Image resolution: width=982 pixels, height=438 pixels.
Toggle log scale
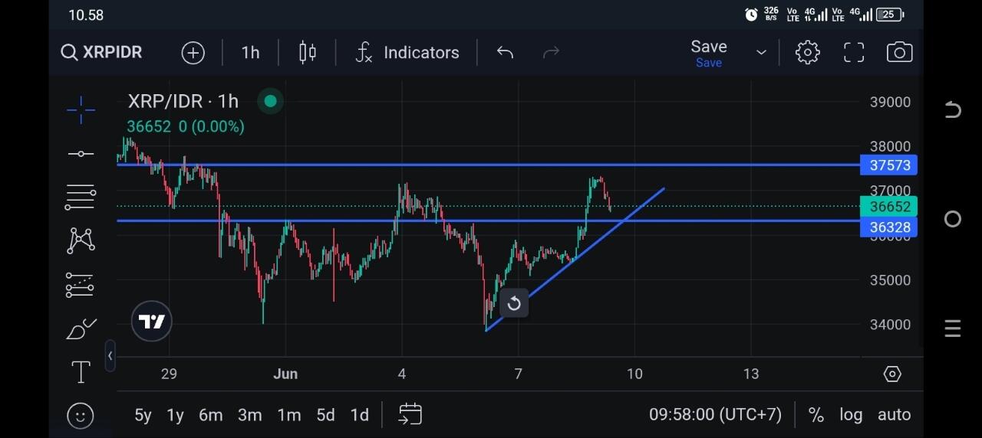click(851, 415)
